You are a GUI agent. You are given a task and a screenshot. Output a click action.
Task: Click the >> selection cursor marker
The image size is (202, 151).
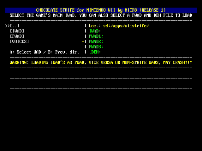coord(7,26)
